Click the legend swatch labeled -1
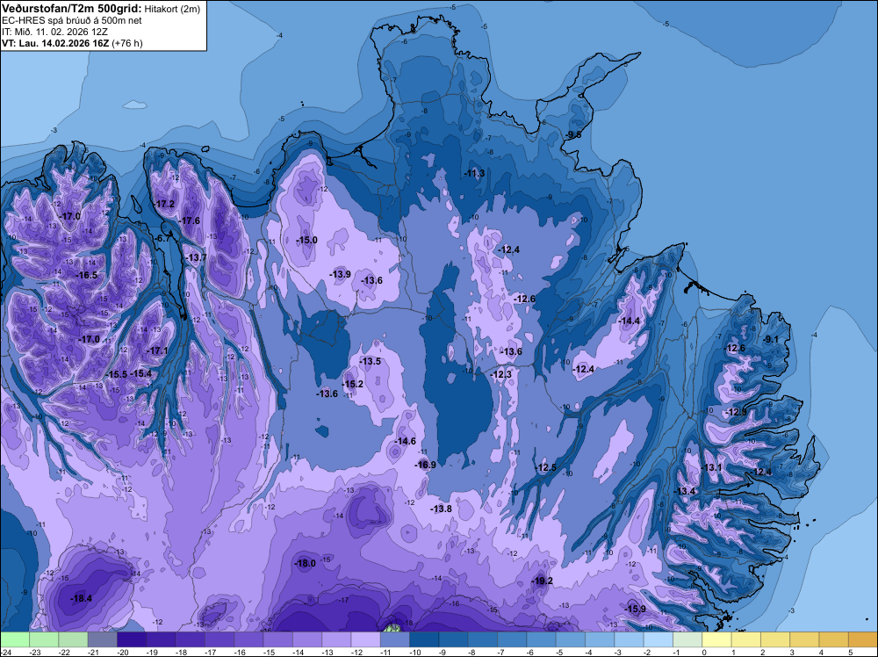Image resolution: width=878 pixels, height=657 pixels. point(687,639)
